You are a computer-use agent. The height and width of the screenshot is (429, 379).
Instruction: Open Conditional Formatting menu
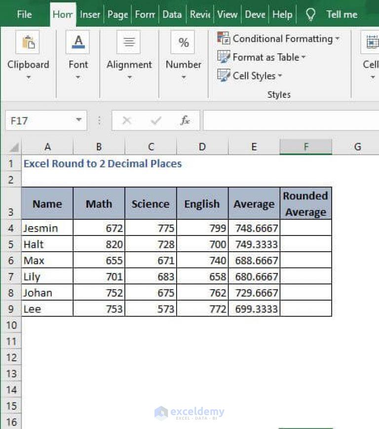click(x=278, y=39)
